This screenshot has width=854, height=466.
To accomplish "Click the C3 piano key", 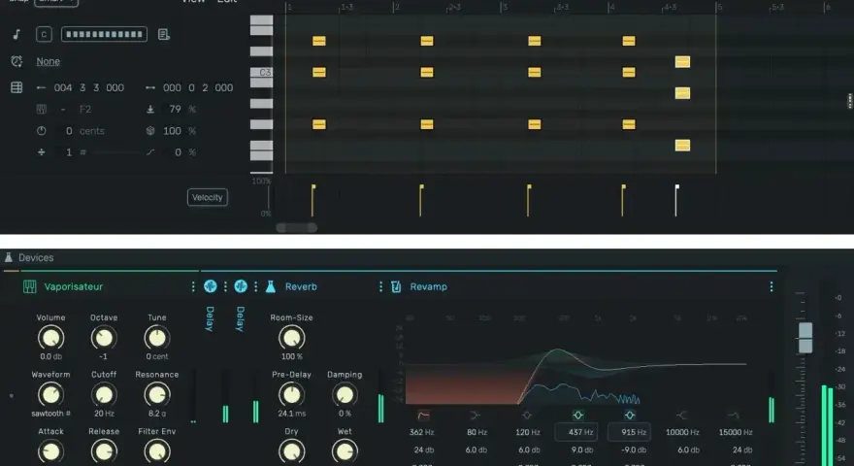I will (261, 73).
